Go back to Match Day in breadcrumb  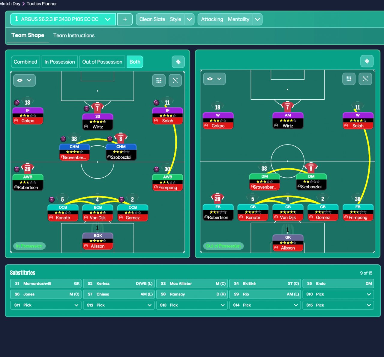(x=10, y=4)
